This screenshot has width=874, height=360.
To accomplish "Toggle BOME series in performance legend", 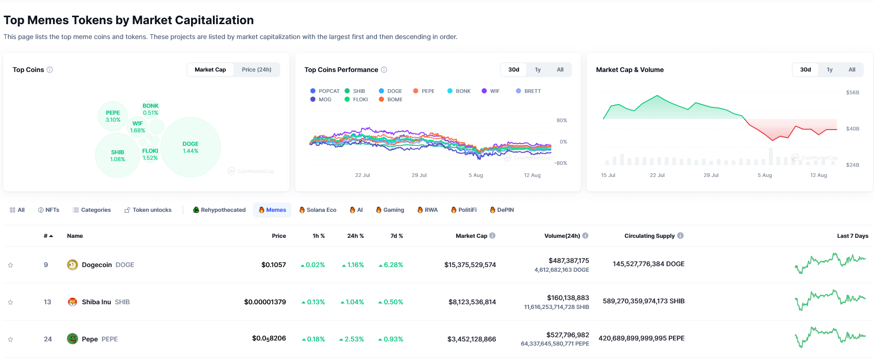I will pos(391,99).
